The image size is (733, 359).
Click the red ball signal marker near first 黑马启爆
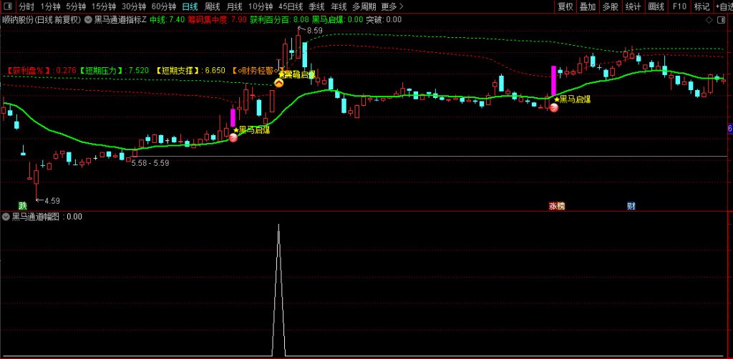point(233,137)
